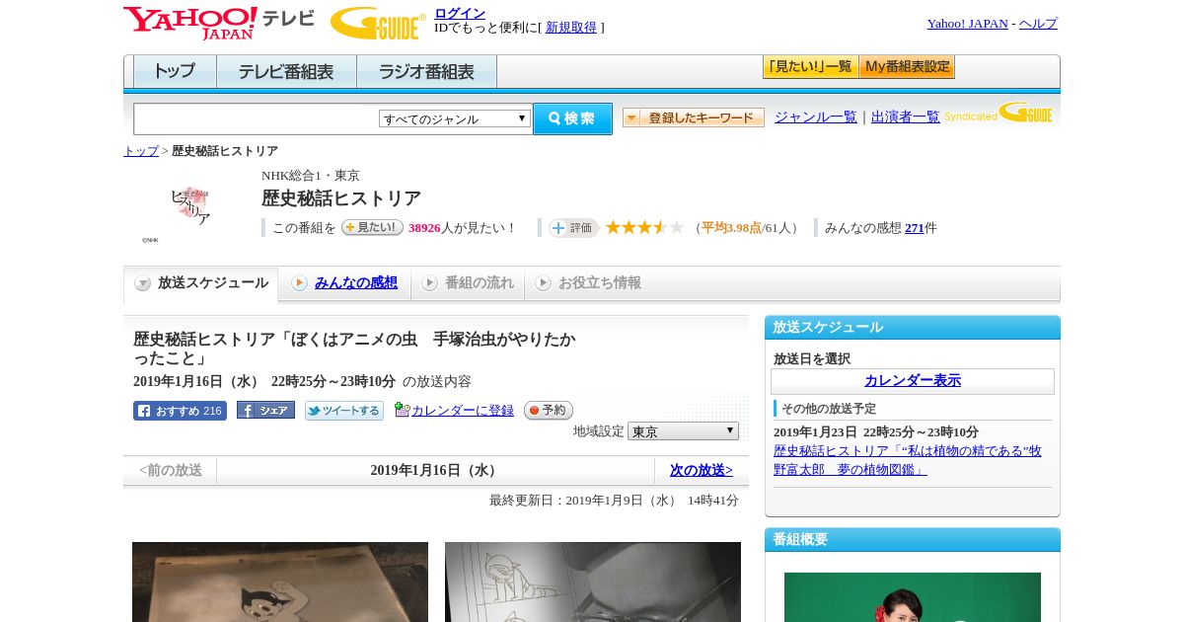Switch to the テレビ番組表 tab

click(x=286, y=72)
